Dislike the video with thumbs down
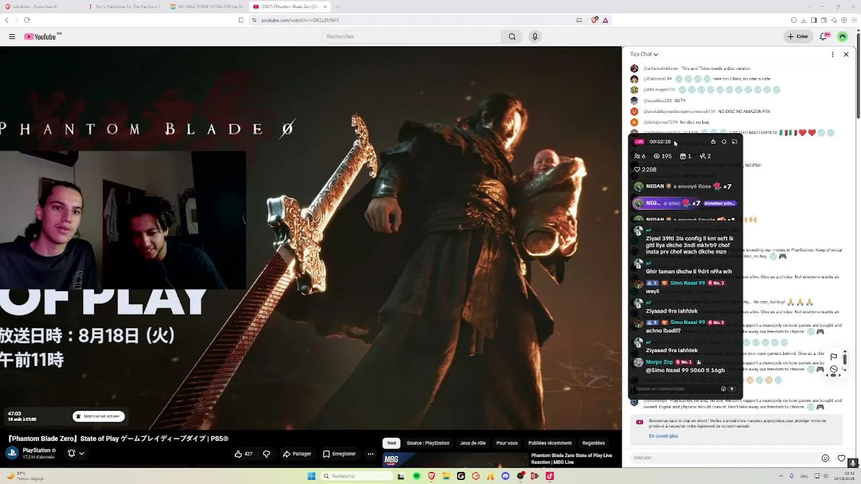The width and height of the screenshot is (861, 484). click(266, 454)
